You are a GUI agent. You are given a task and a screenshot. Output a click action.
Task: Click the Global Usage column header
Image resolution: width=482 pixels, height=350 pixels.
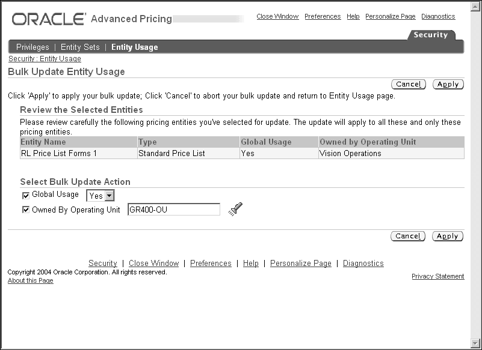(x=279, y=142)
